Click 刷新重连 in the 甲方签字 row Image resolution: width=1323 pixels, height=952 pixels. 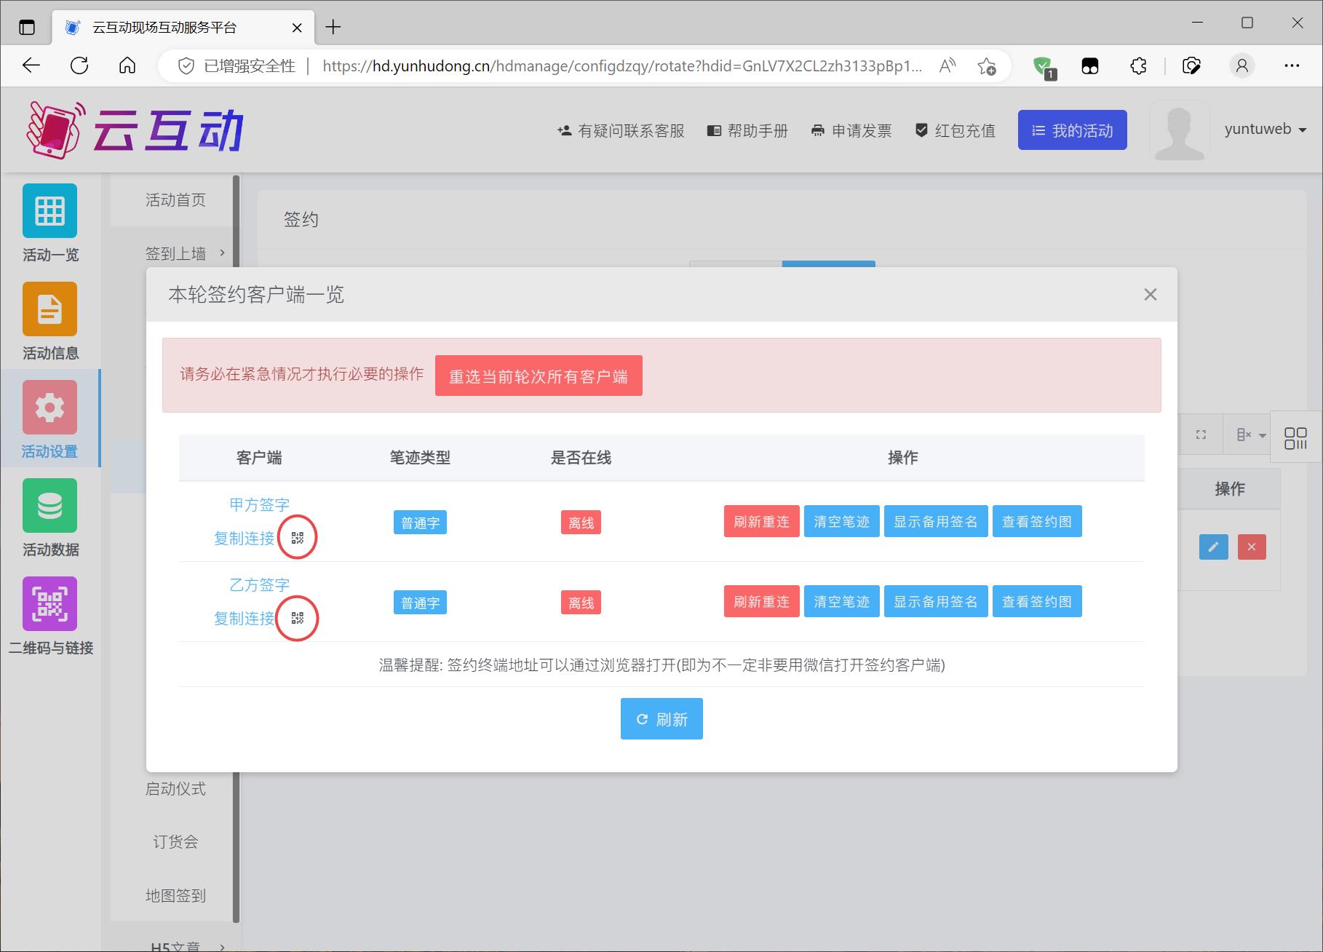(x=761, y=521)
